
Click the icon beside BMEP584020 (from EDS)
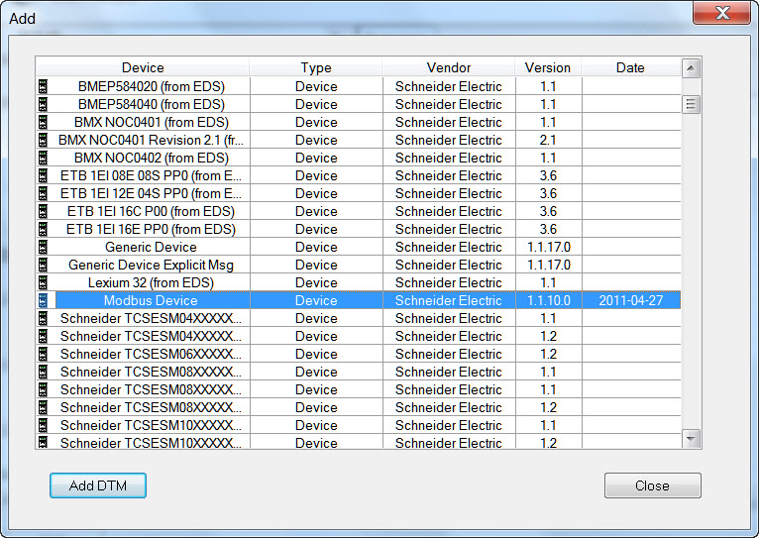[x=43, y=86]
